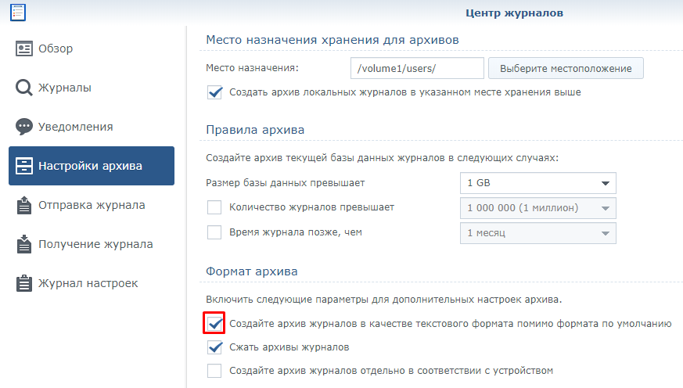Click the Выберите местоположение button

566,68
